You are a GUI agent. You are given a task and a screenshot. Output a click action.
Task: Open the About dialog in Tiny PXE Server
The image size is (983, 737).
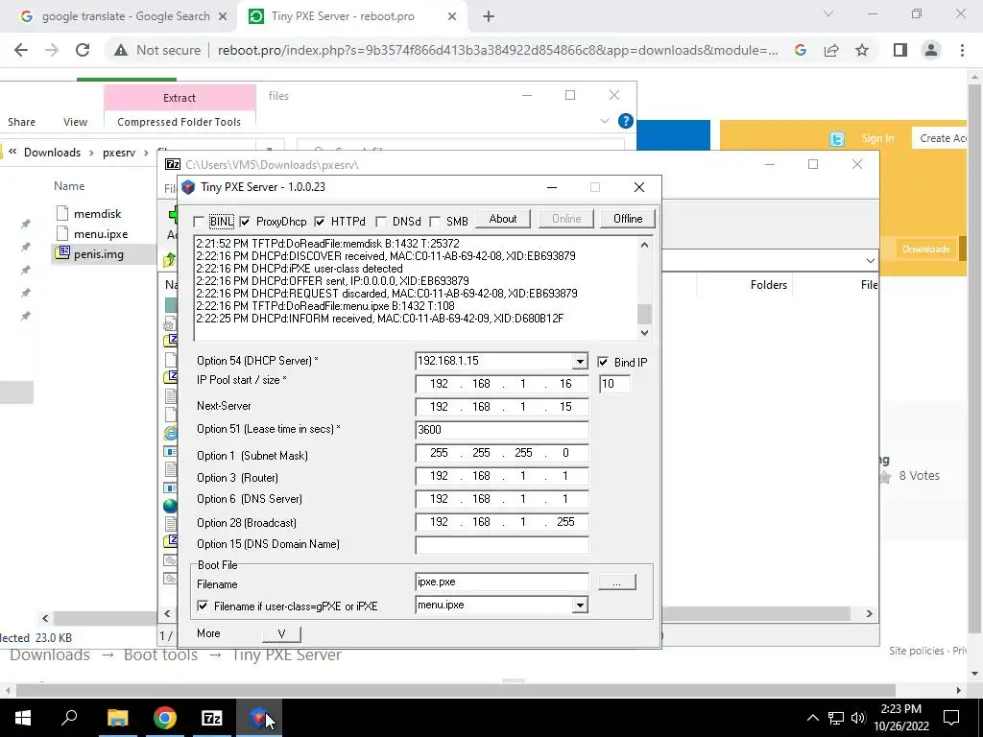pyautogui.click(x=503, y=219)
